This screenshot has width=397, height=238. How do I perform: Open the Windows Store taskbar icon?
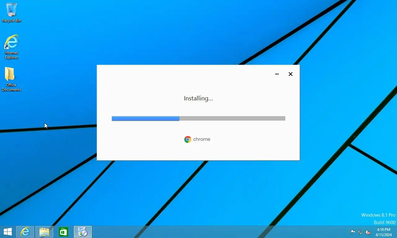64,232
